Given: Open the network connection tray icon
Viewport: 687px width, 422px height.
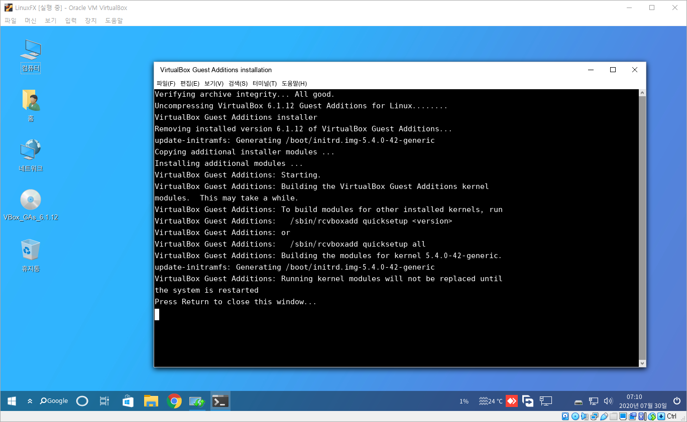Looking at the screenshot, I should click(593, 401).
